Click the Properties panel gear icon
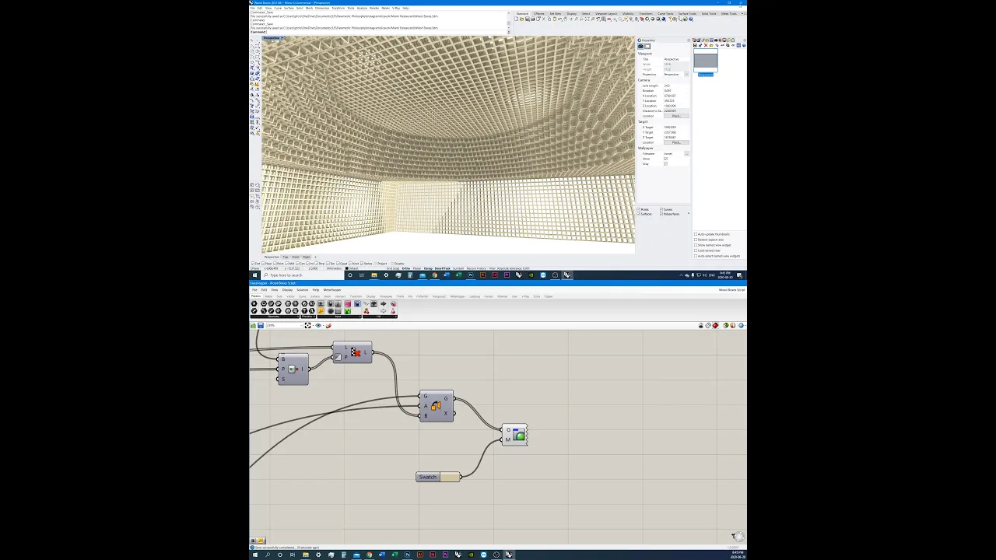This screenshot has height=560, width=996. click(x=688, y=40)
